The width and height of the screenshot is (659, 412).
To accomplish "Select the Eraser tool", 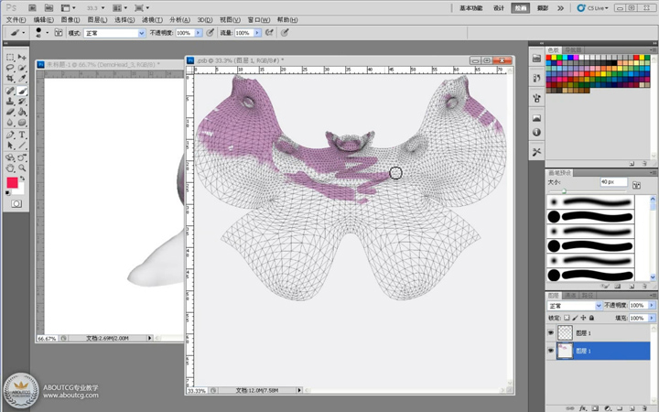I will pyautogui.click(x=10, y=112).
